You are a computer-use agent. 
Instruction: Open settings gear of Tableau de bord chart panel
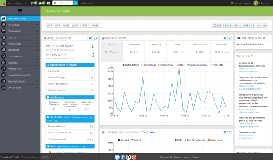tap(225, 38)
